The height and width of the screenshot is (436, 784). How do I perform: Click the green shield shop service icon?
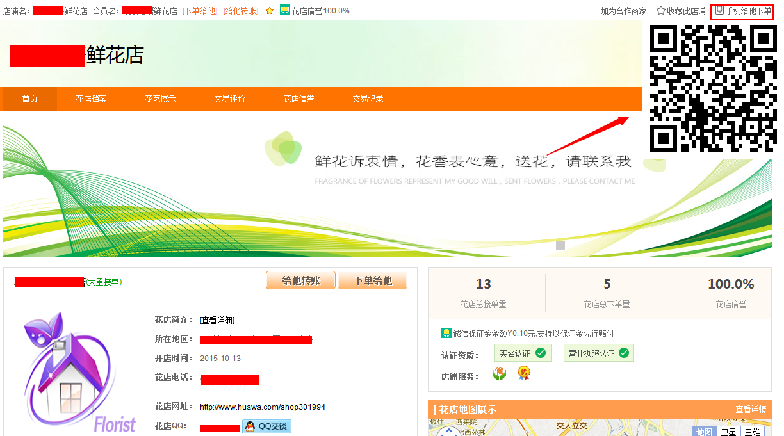[499, 374]
